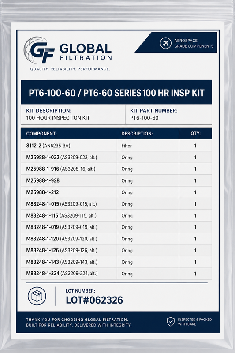This screenshot has height=353, width=235.
Task: Click the package box icon beside the lot number
Action: coord(37,296)
